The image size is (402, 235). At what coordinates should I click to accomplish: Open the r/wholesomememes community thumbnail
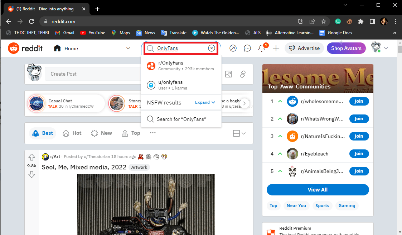pyautogui.click(x=292, y=101)
